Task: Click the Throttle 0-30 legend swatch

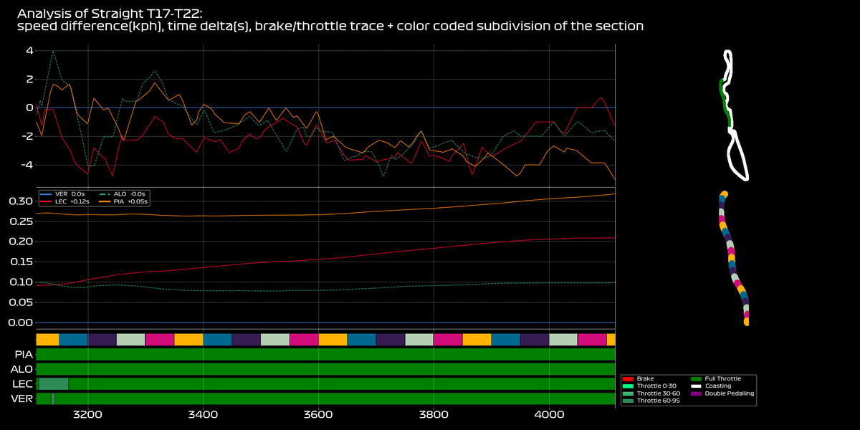Action: [629, 386]
